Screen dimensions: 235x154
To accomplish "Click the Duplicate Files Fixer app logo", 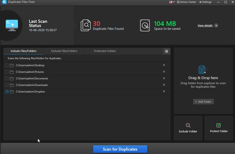I will click(x=4, y=2).
